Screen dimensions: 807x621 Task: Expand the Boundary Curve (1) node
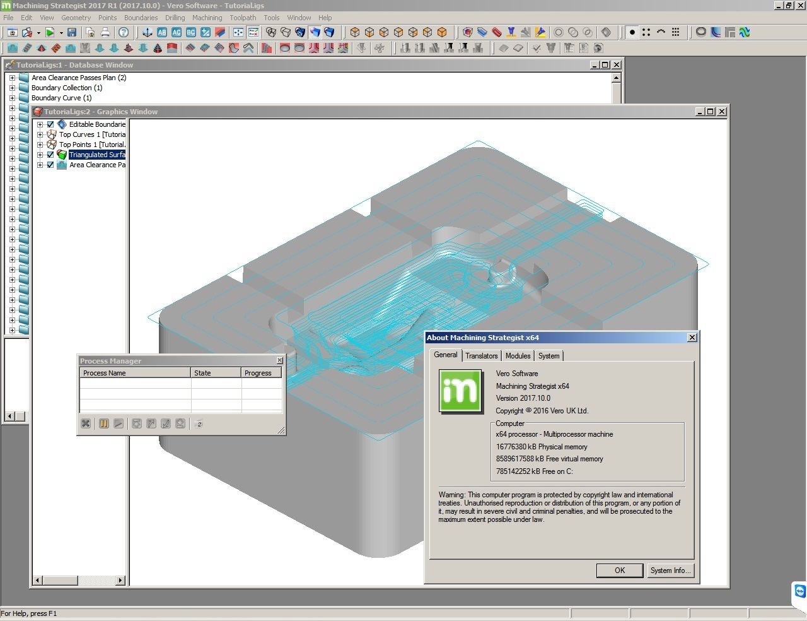point(12,98)
